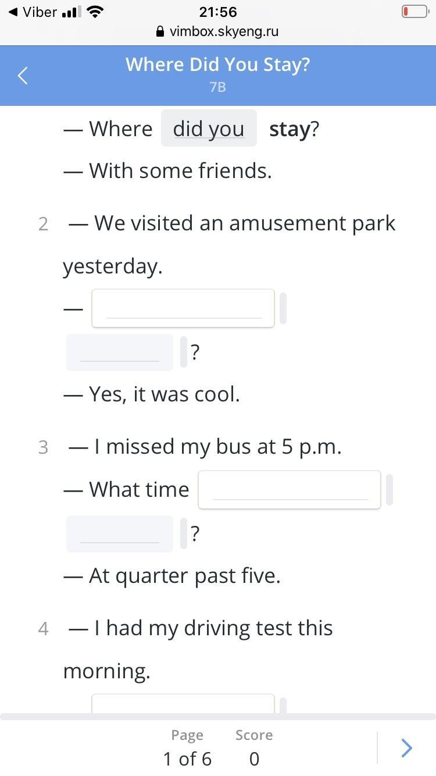
Task: Tap the cellular signal bars icon
Action: (x=72, y=12)
